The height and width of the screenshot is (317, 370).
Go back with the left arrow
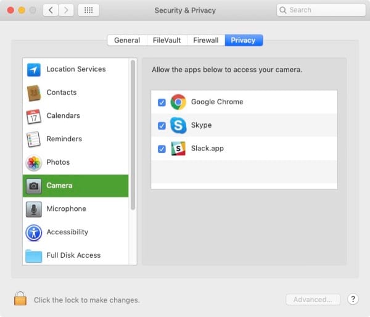51,10
